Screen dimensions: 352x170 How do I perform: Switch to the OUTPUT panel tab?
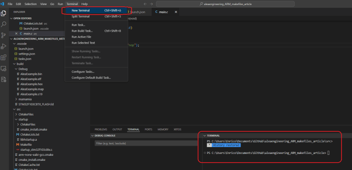coord(117,129)
